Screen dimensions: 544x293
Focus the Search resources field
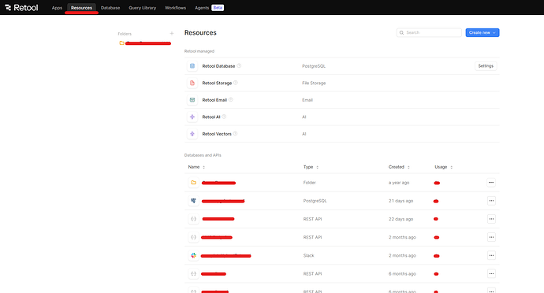point(429,32)
